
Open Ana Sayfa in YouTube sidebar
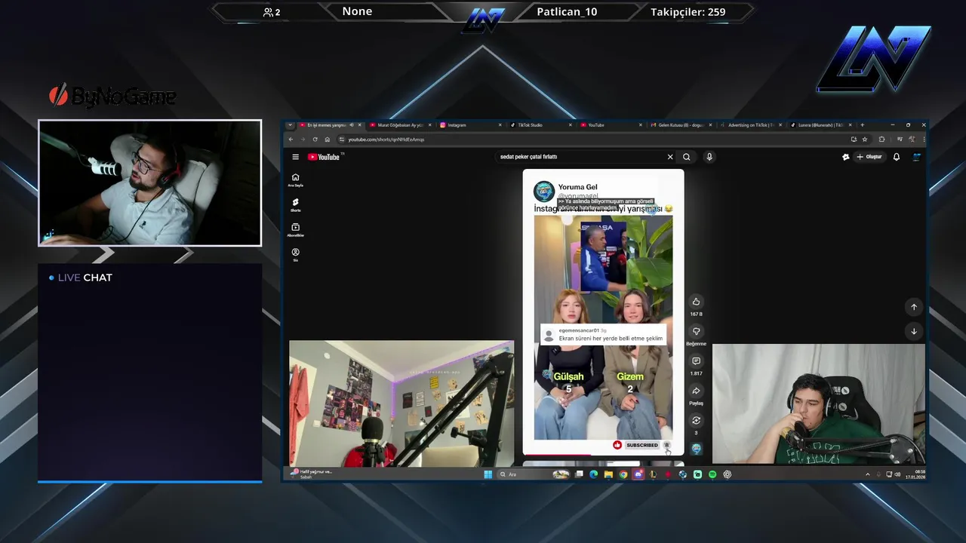(295, 180)
